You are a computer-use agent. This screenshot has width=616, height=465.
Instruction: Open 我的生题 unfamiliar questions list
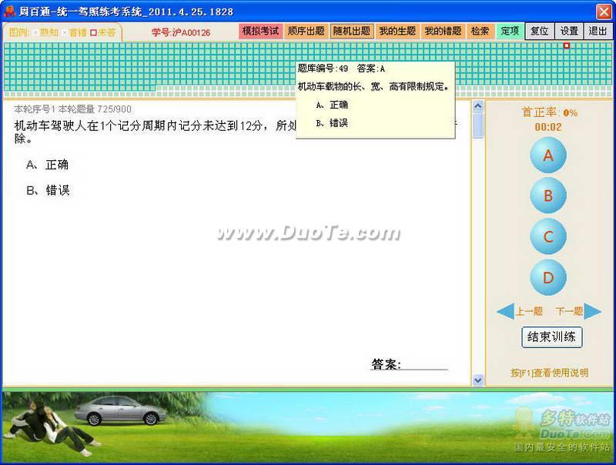point(397,31)
